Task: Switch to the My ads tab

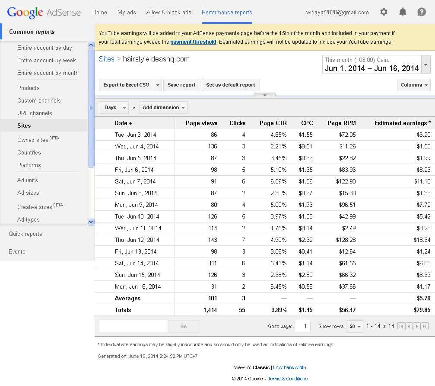Action: click(x=127, y=12)
